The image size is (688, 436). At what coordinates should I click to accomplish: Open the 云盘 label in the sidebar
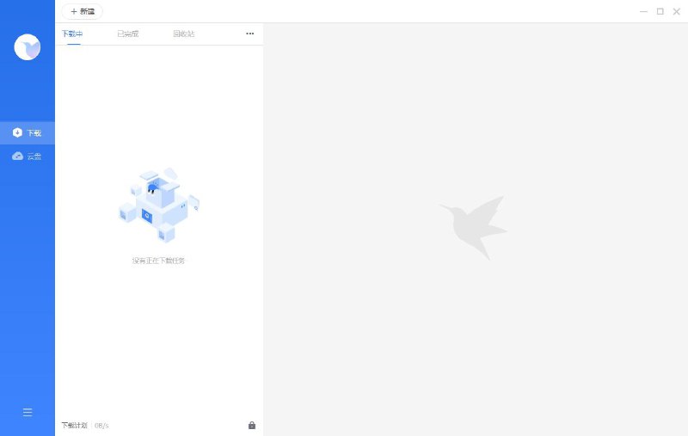pos(34,157)
